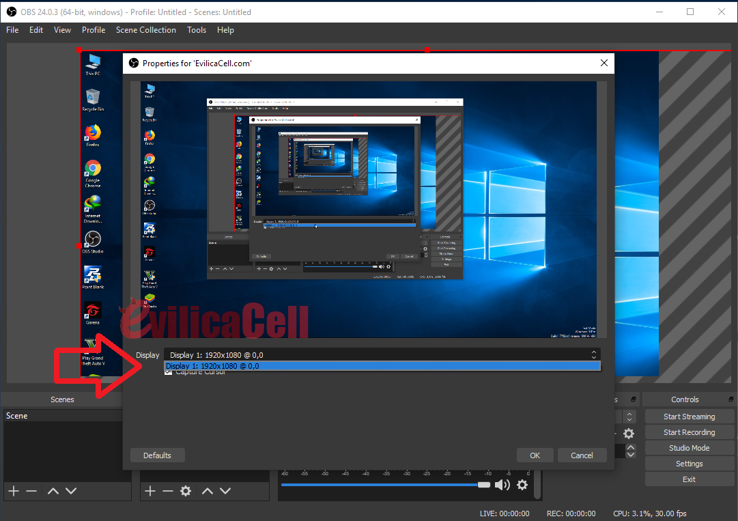This screenshot has height=521, width=738.
Task: Select Internet Download Manager icon in preview
Action: pyautogui.click(x=93, y=210)
